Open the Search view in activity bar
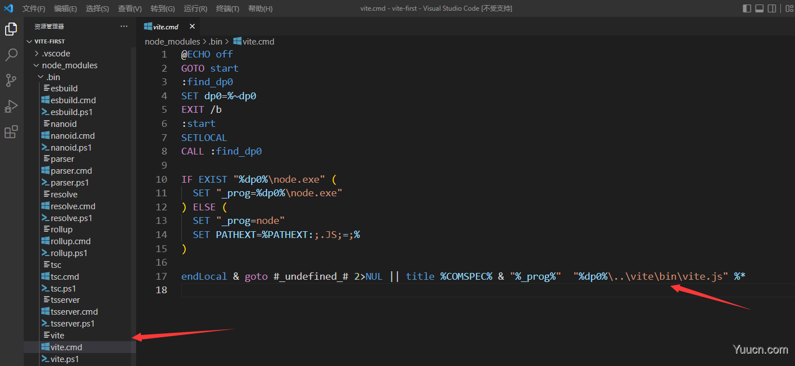The width and height of the screenshot is (795, 366). (11, 55)
